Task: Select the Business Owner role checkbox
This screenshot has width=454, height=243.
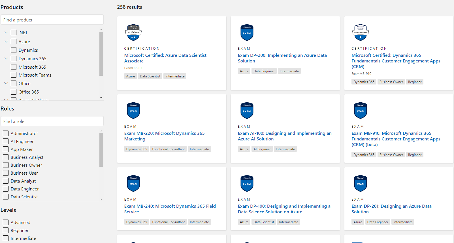Action: [6, 165]
